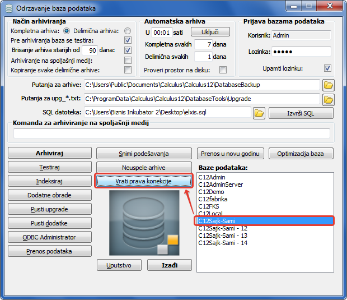Select C12Demo in database list
This screenshot has height=300, width=347.
212,192
